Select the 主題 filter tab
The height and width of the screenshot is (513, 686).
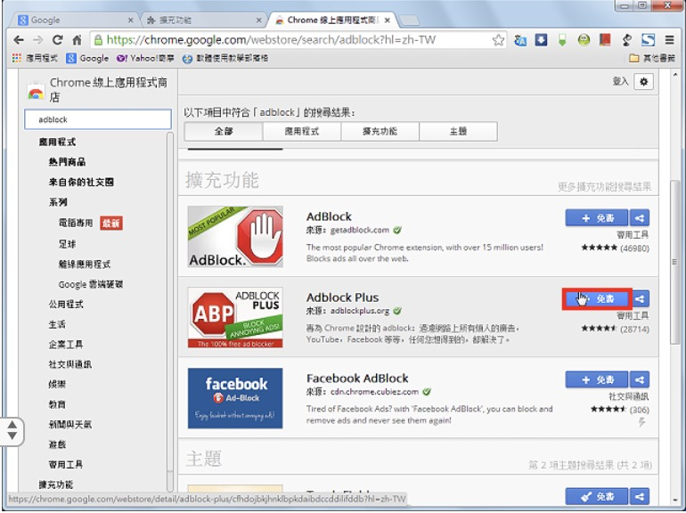point(458,131)
